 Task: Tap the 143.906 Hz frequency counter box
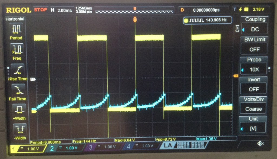[x=207, y=20]
